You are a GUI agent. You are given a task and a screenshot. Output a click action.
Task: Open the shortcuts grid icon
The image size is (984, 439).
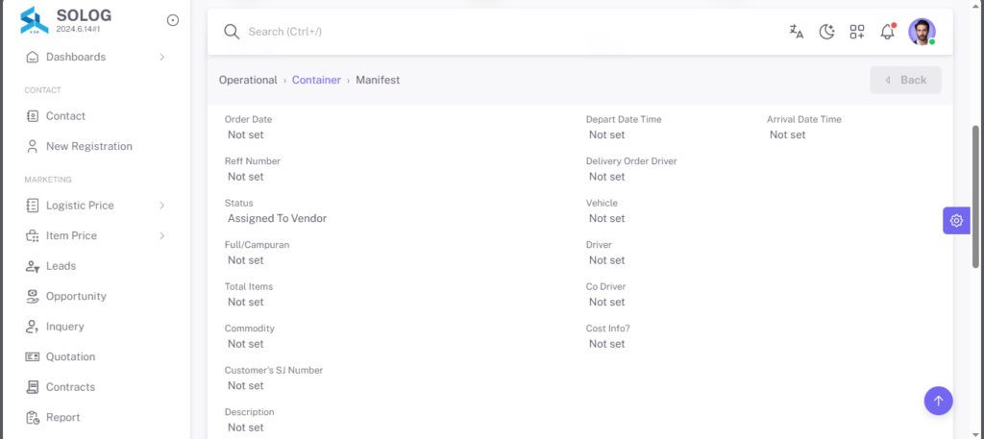[857, 32]
